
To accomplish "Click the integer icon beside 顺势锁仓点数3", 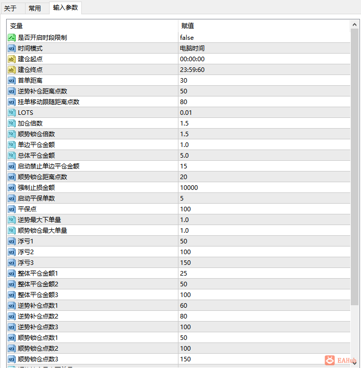I will click(x=12, y=359).
